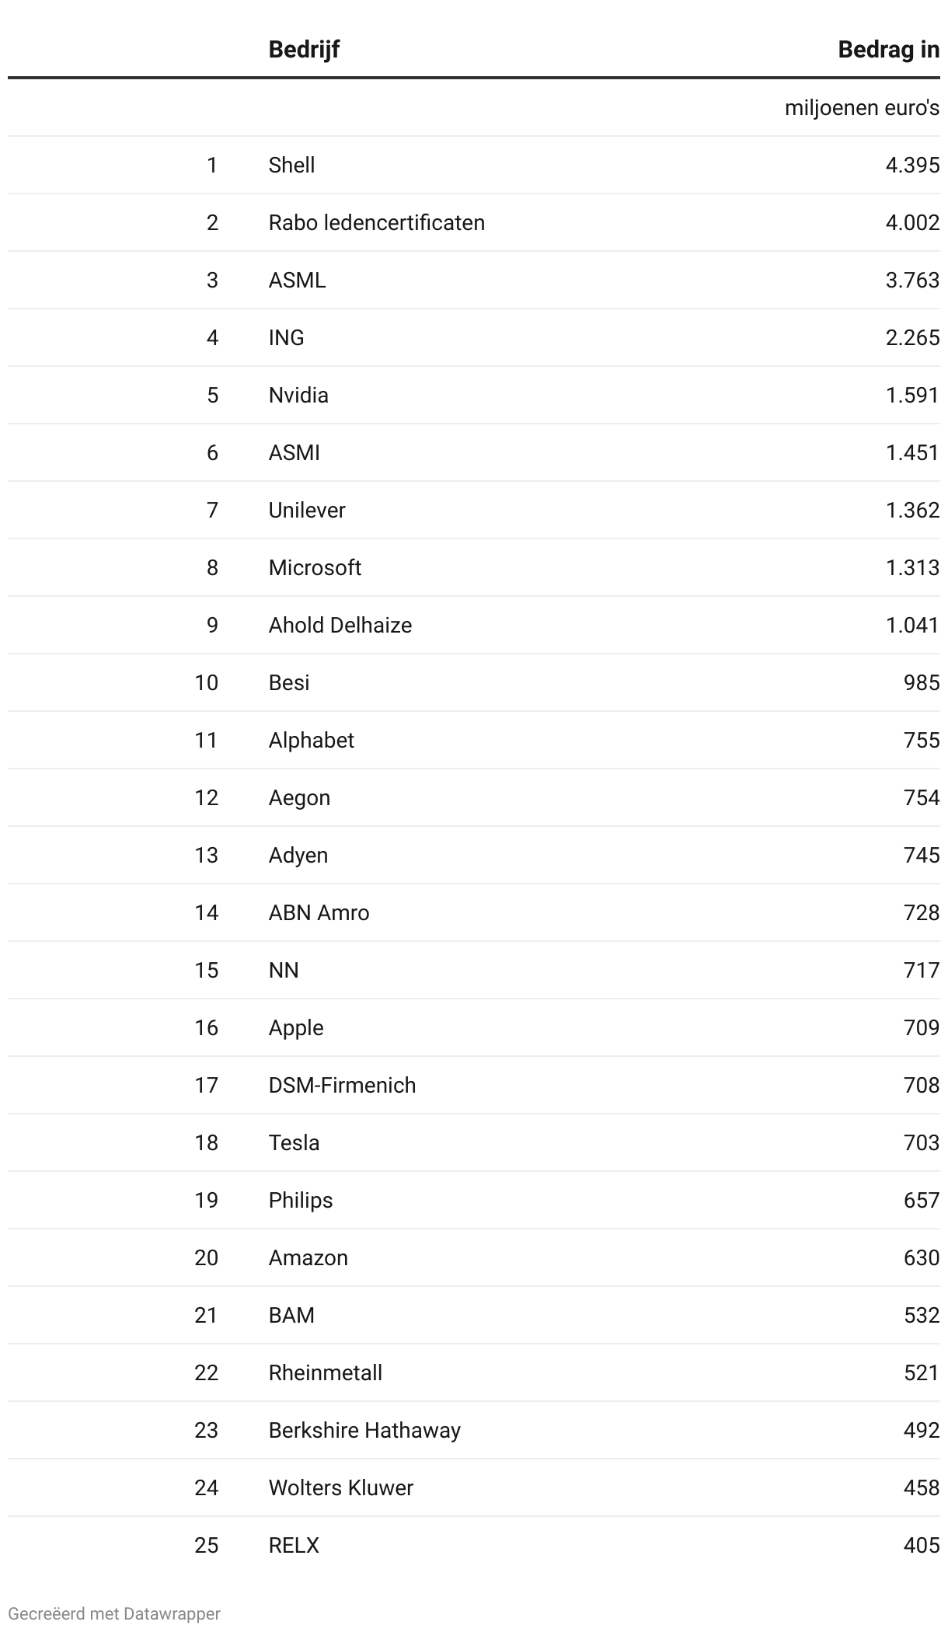Select the Nvidia row label
Viewport: 948px width, 1632px height.
tap(298, 396)
